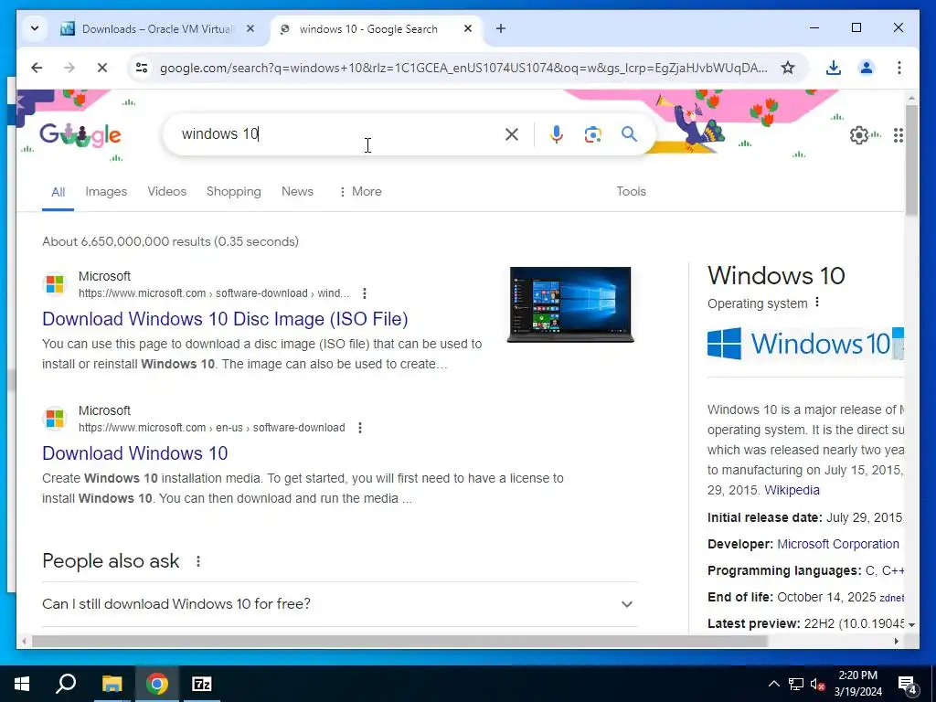Open Google quick settings gear icon
Image resolution: width=936 pixels, height=702 pixels.
tap(859, 135)
